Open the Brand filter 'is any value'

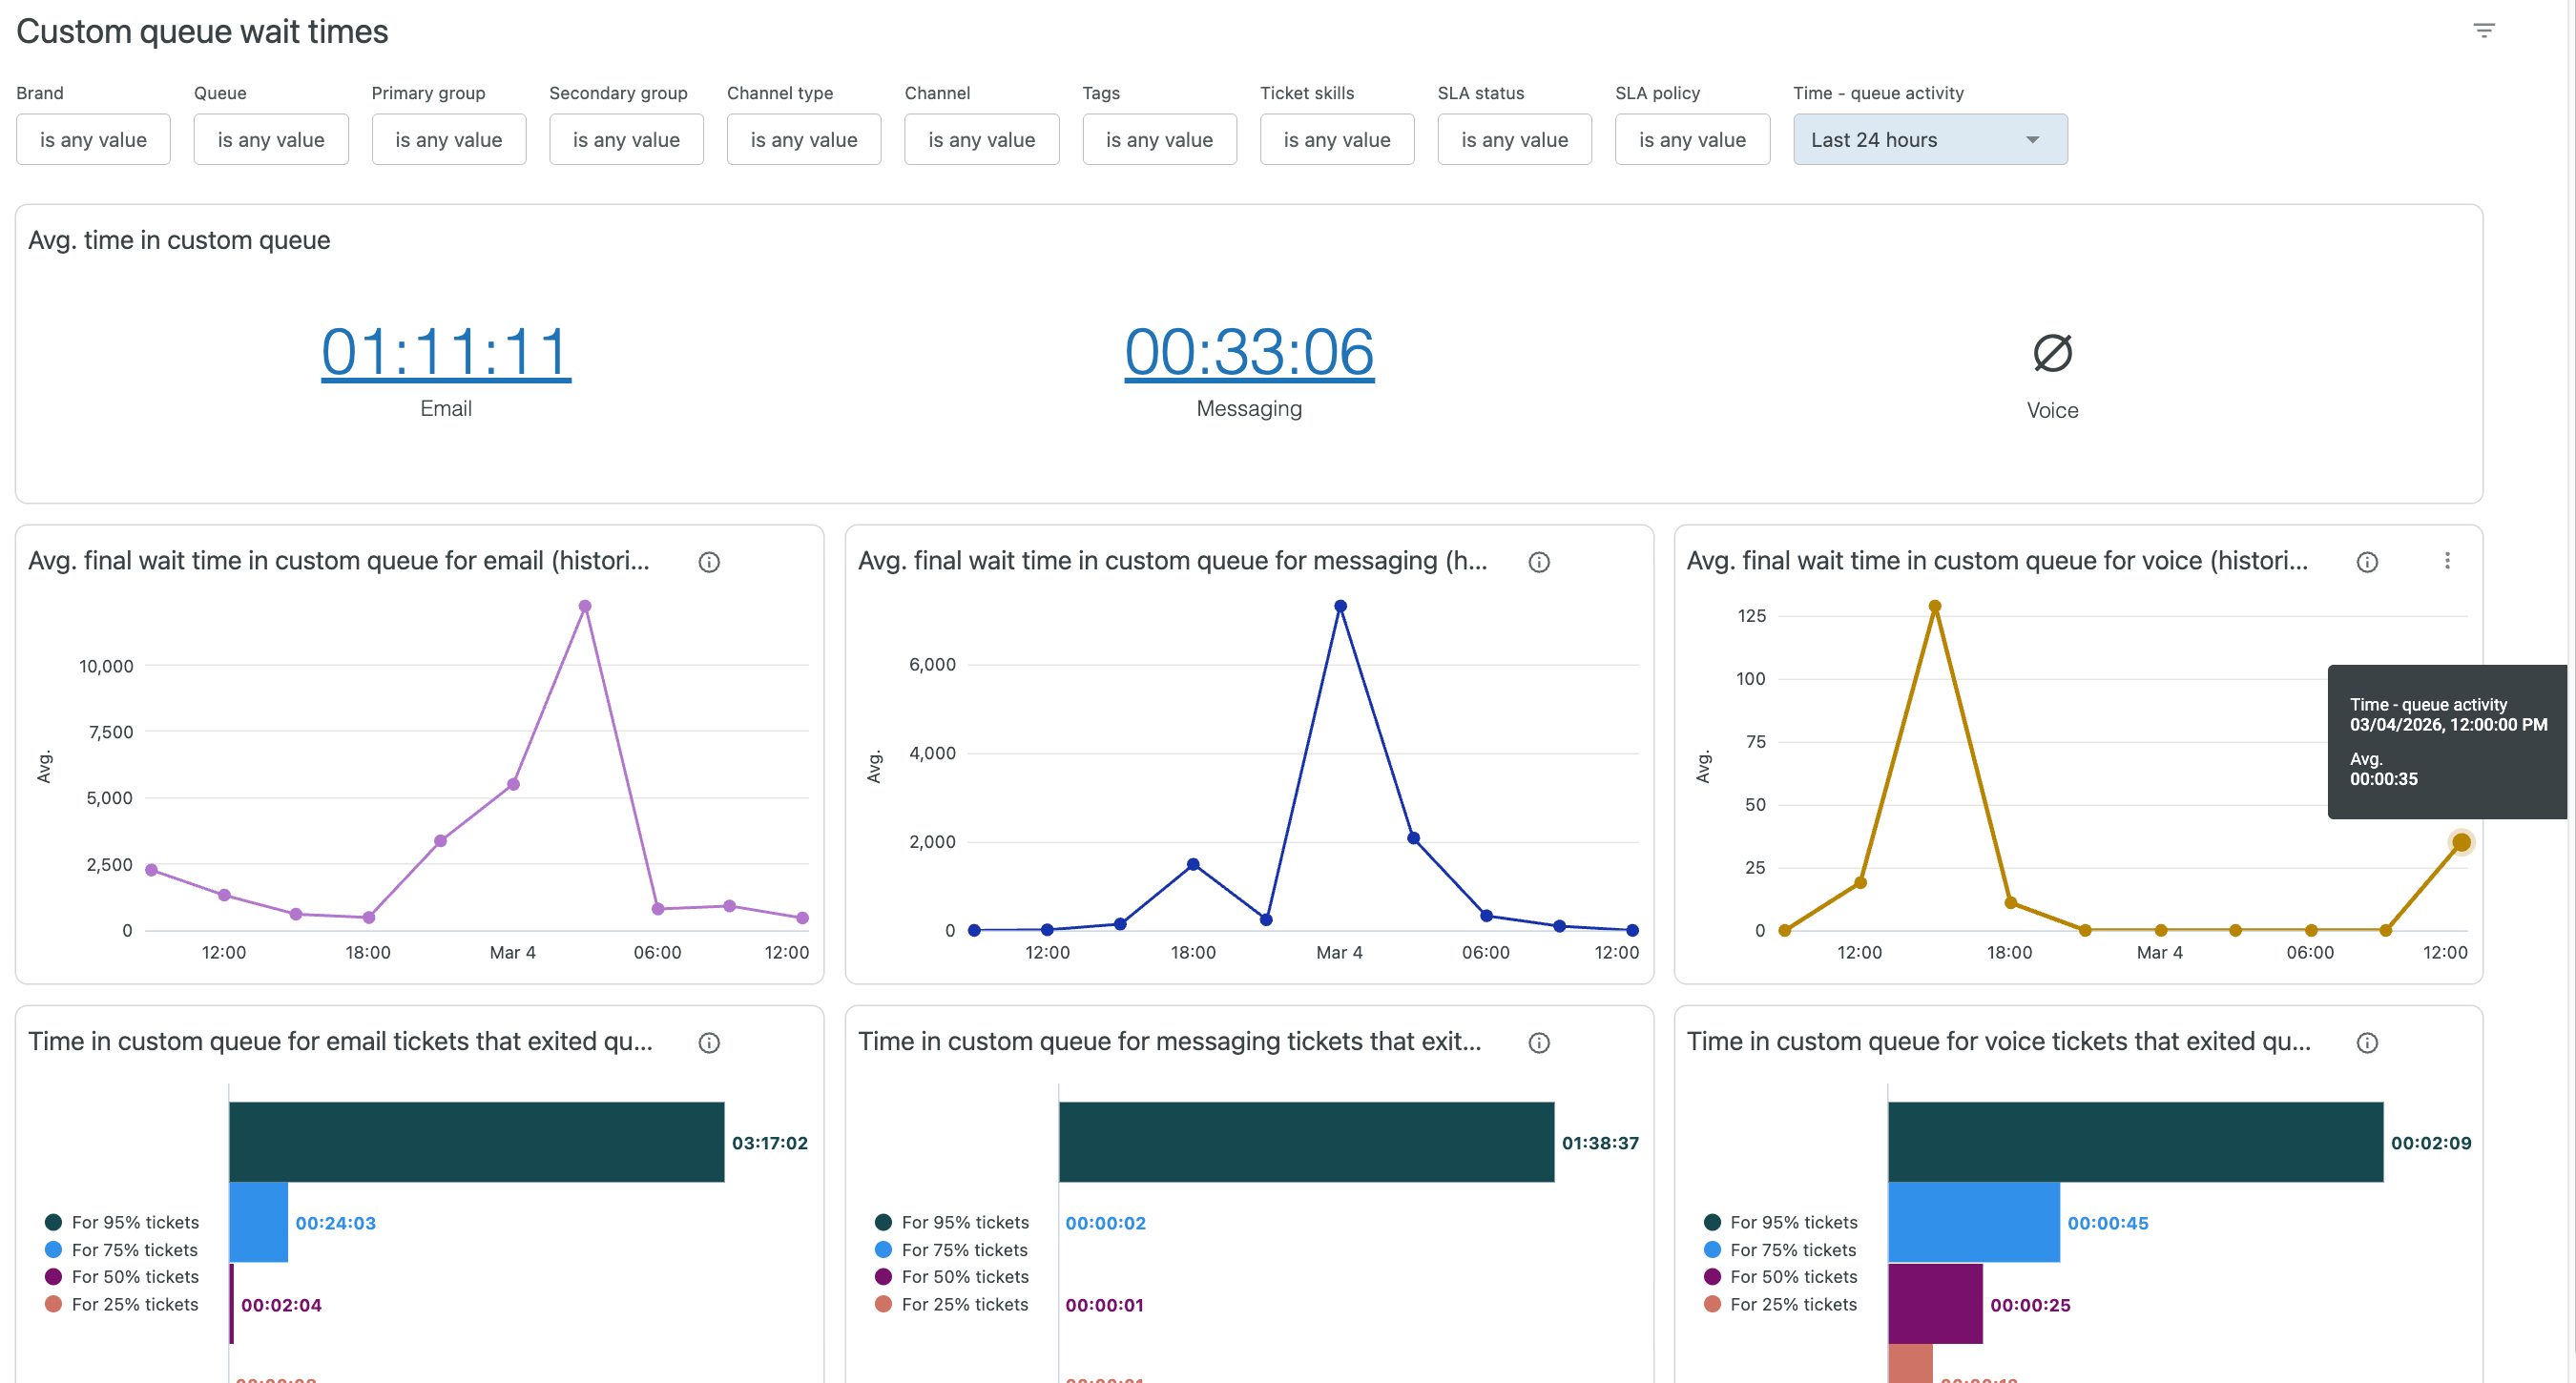click(x=93, y=140)
